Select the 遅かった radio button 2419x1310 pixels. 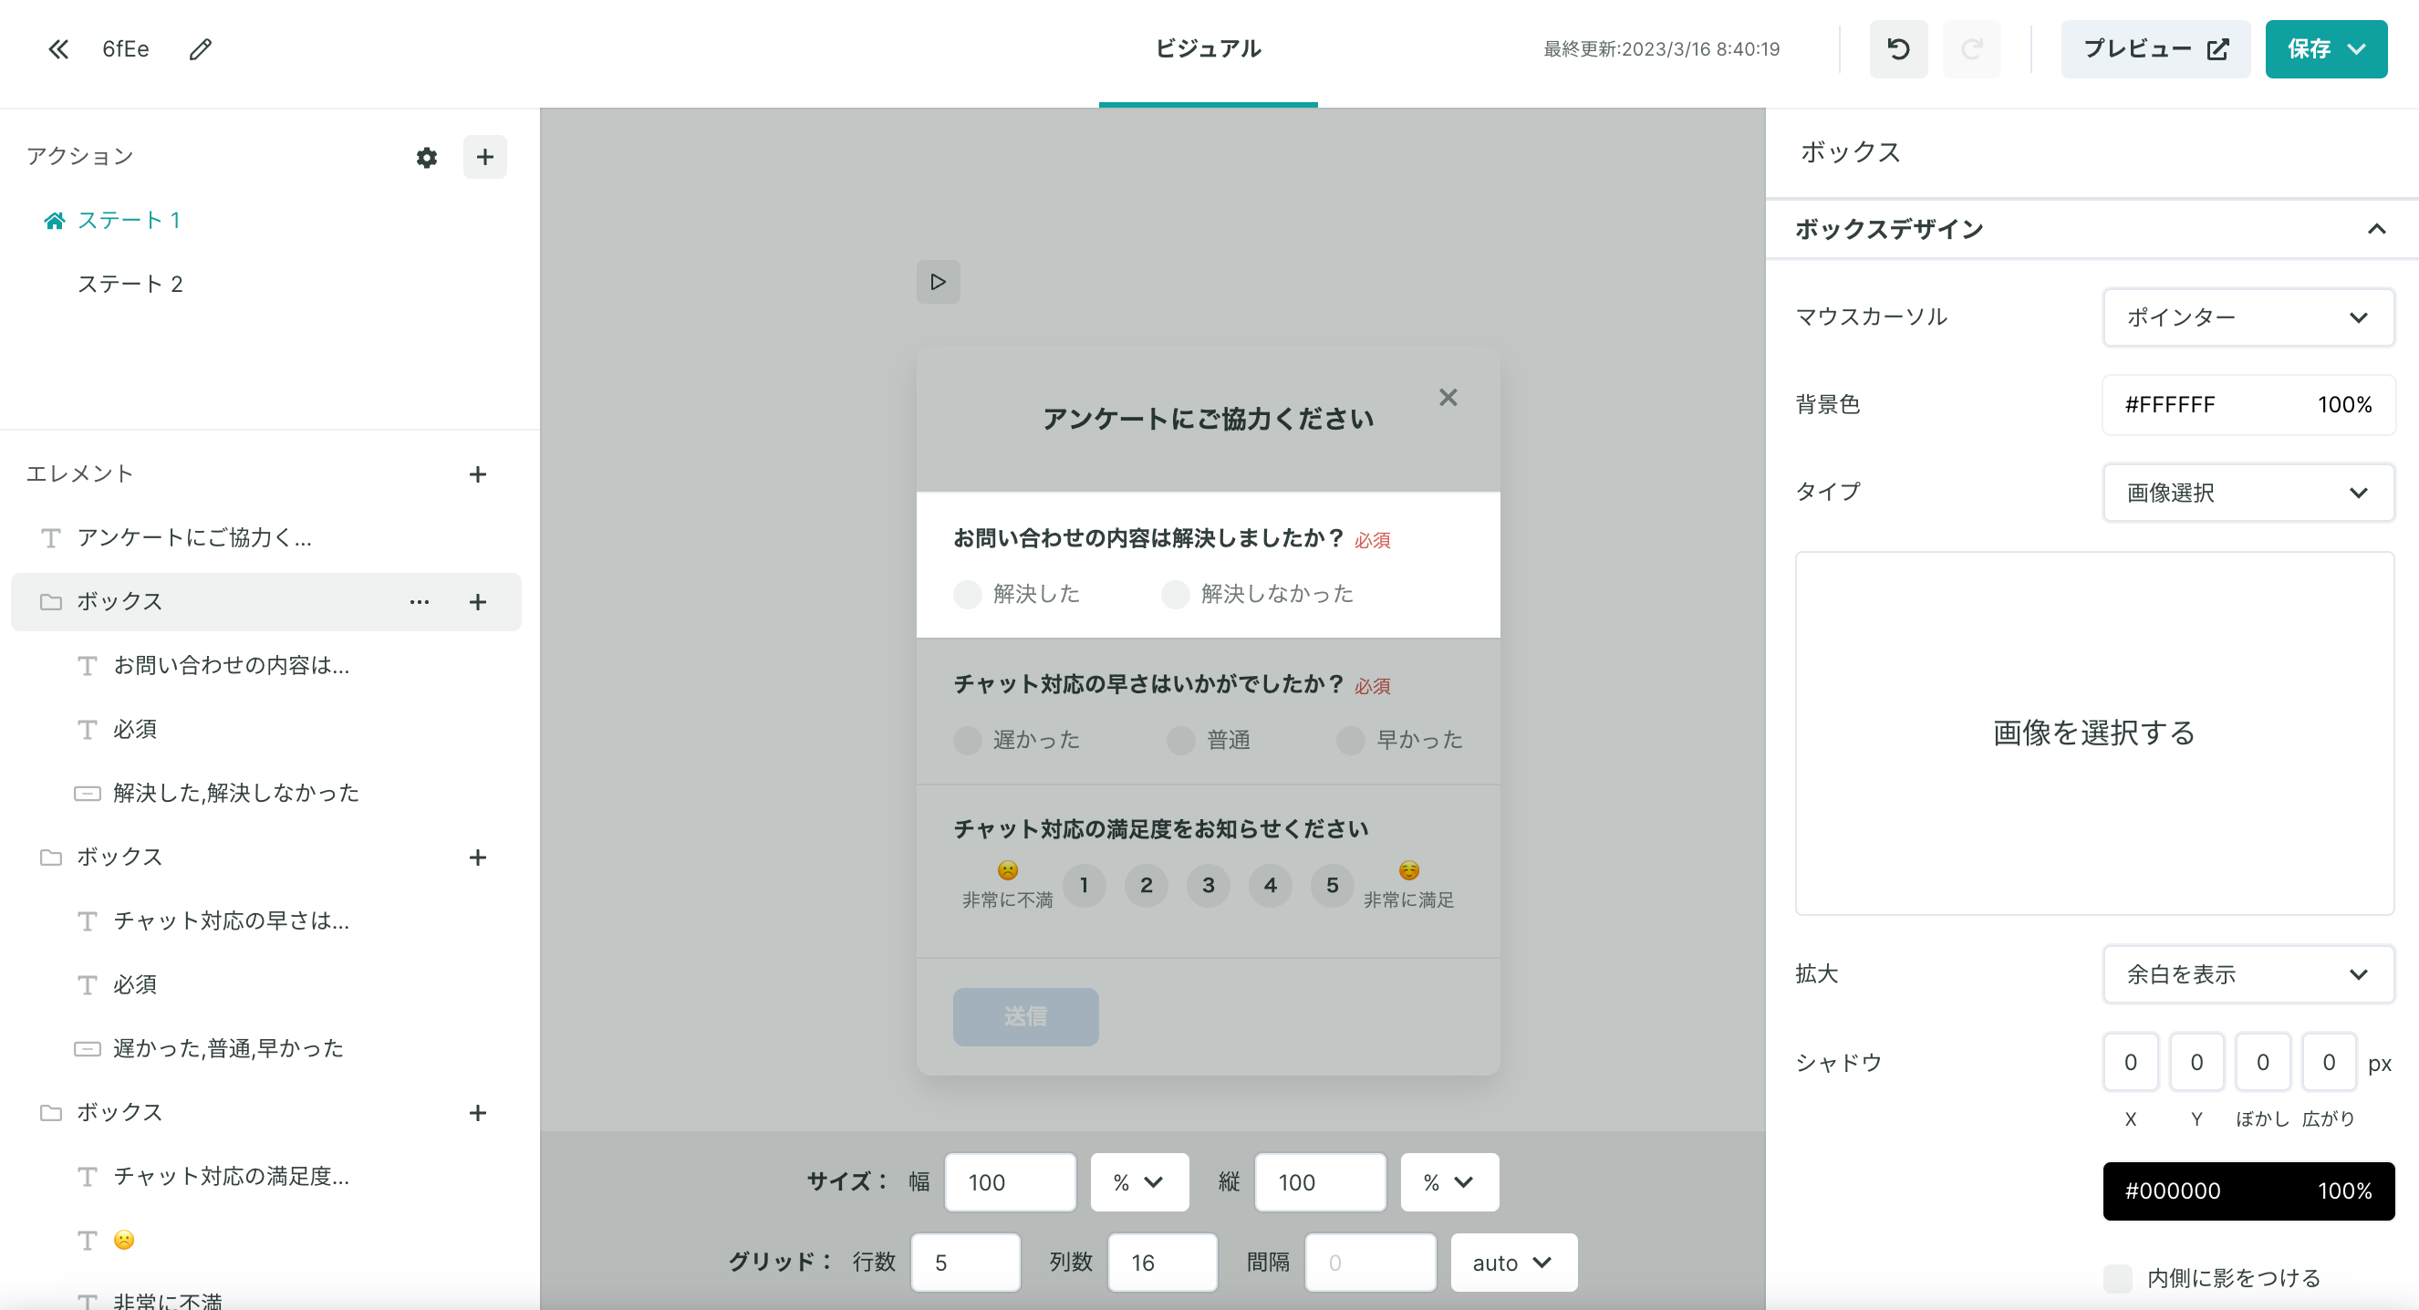pyautogui.click(x=967, y=740)
